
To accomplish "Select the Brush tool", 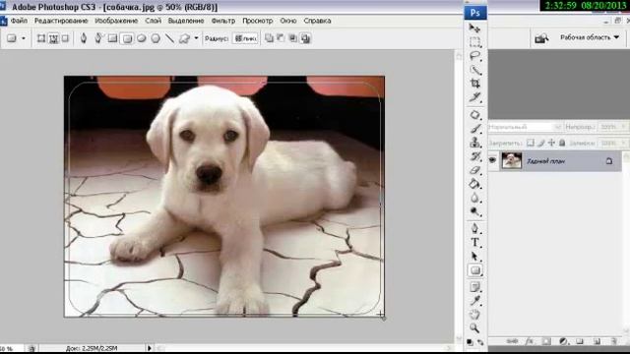I will [474, 129].
